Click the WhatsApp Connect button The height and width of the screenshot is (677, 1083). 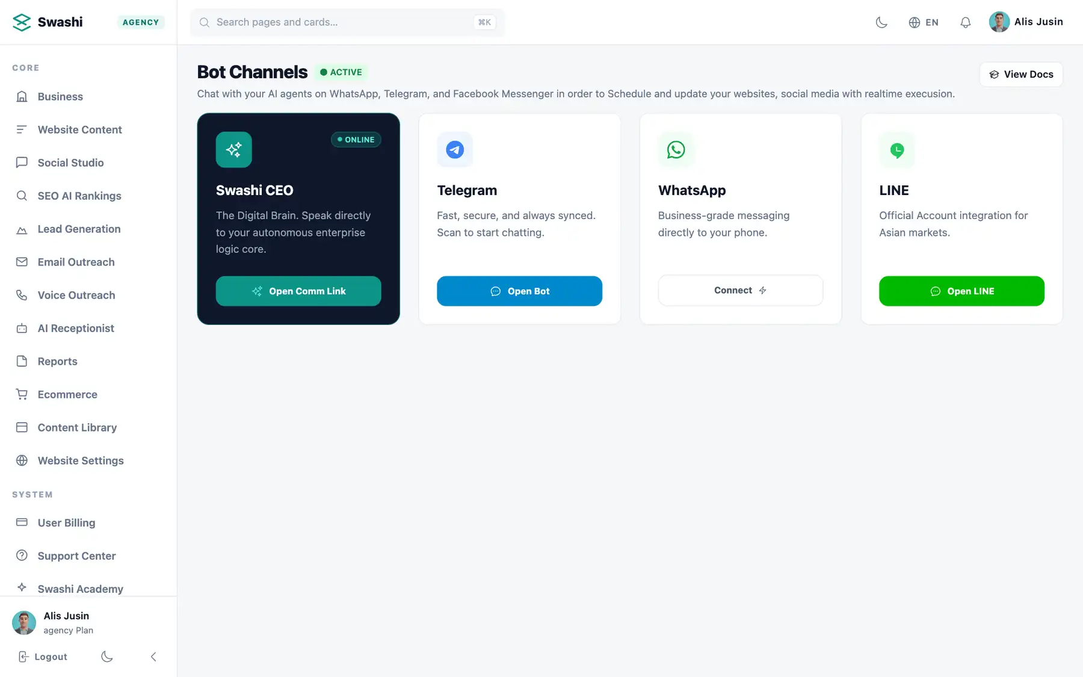point(740,291)
